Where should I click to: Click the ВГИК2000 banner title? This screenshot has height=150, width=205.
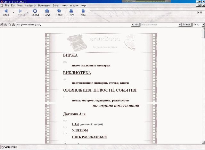tap(105, 39)
